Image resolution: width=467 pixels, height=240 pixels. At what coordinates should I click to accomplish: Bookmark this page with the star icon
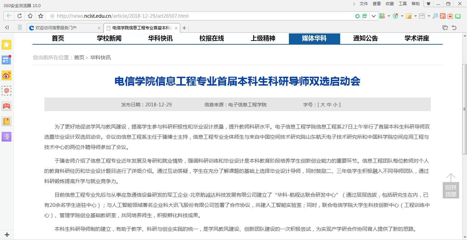pyautogui.click(x=41, y=16)
